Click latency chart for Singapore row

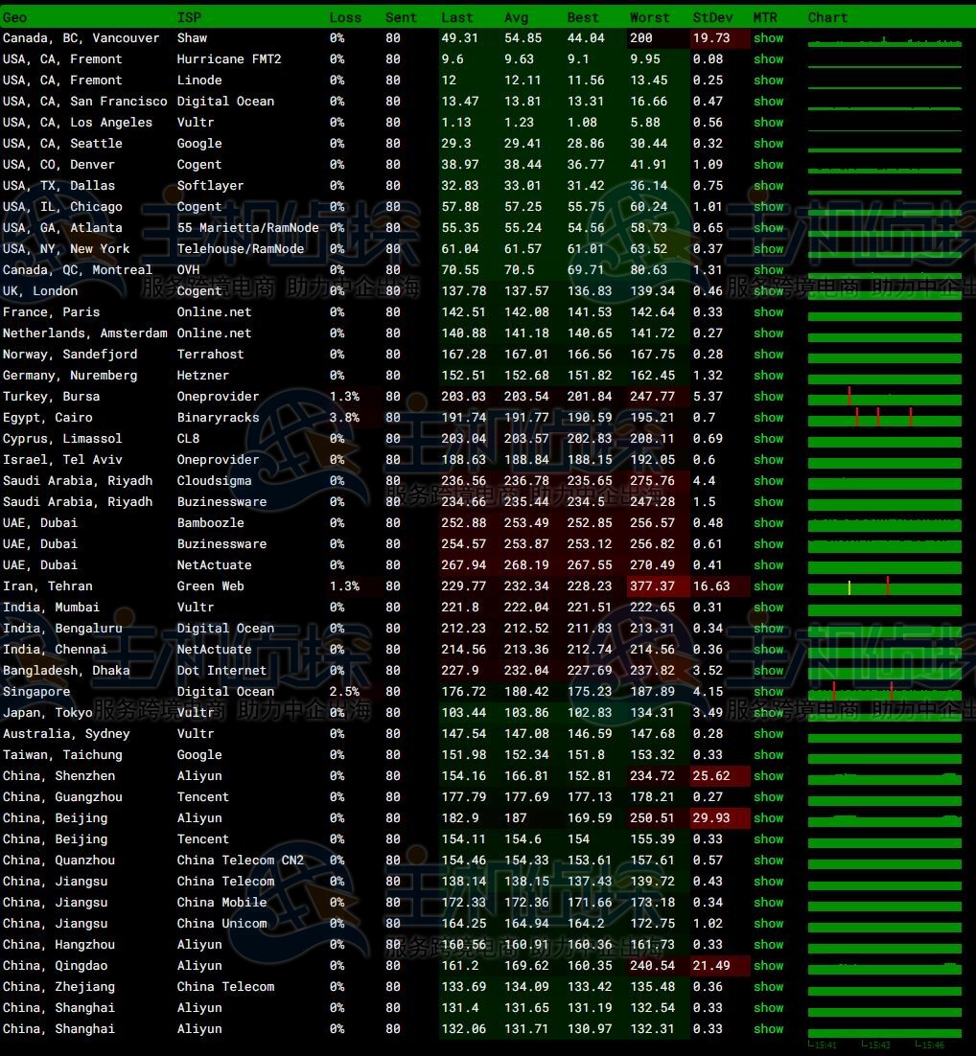pyautogui.click(x=884, y=692)
